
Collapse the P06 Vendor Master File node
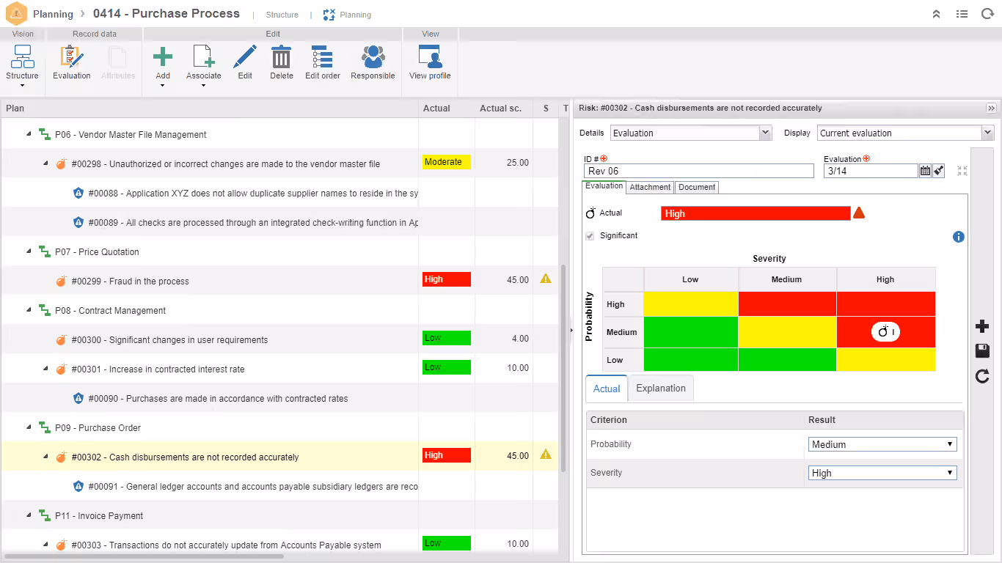(x=29, y=134)
